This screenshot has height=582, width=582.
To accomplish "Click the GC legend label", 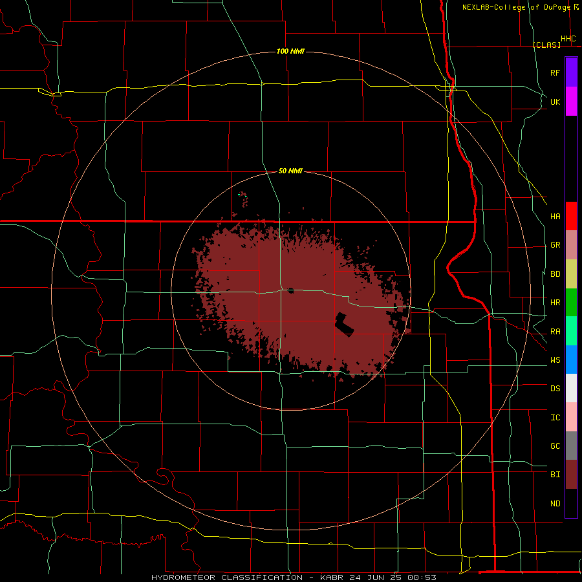I will [555, 446].
